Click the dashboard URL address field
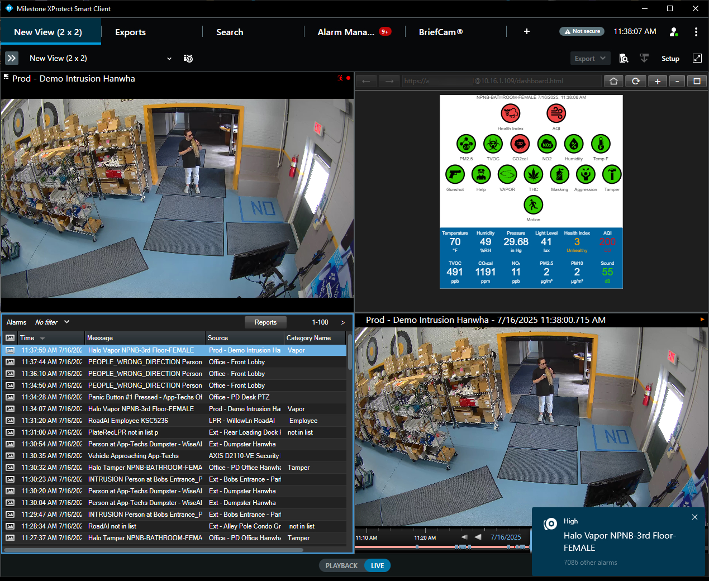Image resolution: width=709 pixels, height=581 pixels. 501,81
